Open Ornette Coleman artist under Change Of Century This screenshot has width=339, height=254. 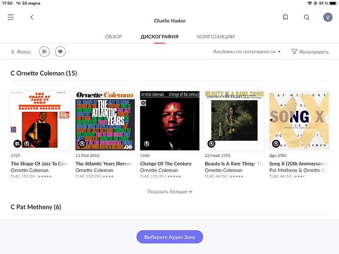[159, 170]
